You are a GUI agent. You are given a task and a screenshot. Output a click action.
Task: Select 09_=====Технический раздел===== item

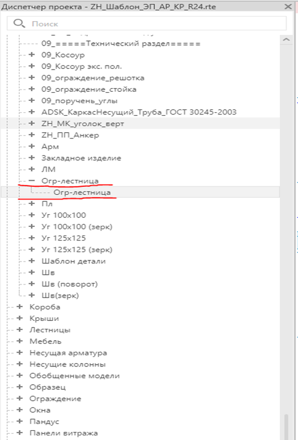tap(121, 43)
